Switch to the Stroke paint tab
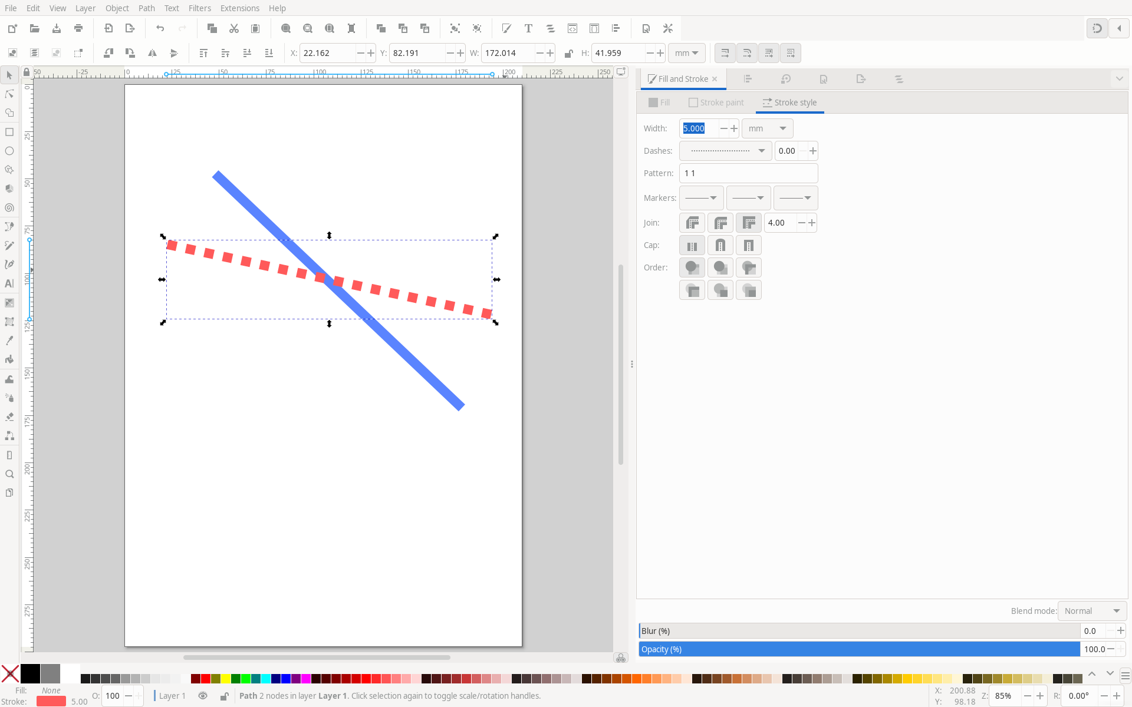The image size is (1132, 707). tap(716, 103)
